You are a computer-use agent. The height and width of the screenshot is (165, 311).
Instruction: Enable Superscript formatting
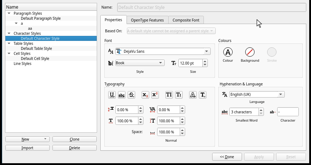point(155,95)
